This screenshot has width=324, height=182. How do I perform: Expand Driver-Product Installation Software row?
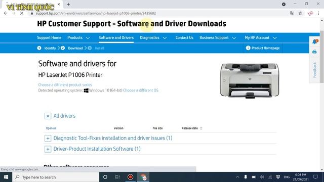pyautogui.click(x=48, y=149)
